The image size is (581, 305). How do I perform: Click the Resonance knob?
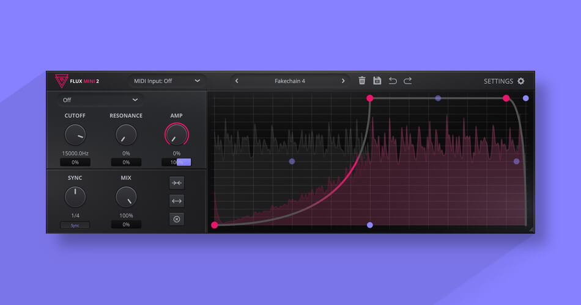coord(126,135)
